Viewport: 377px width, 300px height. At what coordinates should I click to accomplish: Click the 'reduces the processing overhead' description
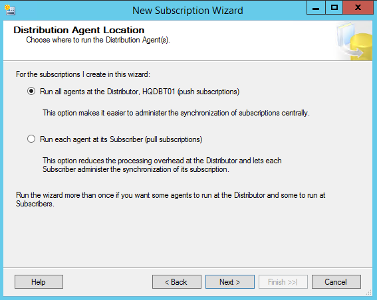(162, 165)
